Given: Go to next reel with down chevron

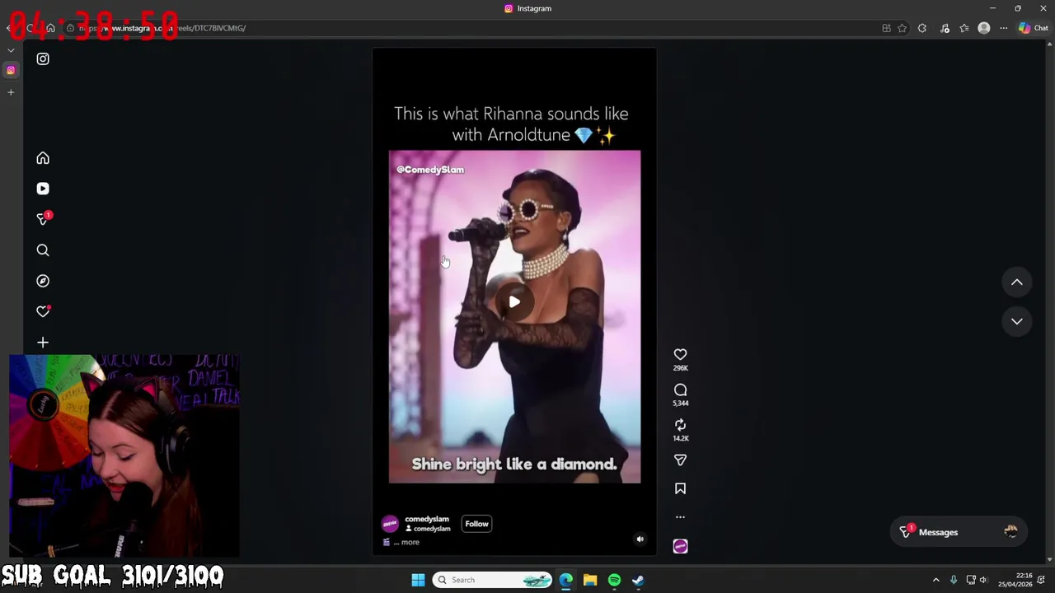Looking at the screenshot, I should pyautogui.click(x=1017, y=321).
